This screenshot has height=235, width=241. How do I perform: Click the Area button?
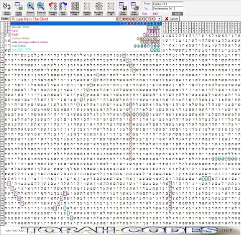pos(178,14)
